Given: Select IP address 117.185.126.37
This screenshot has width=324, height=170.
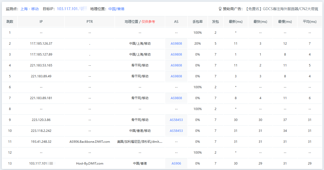Looking at the screenshot, I should 41,44.
